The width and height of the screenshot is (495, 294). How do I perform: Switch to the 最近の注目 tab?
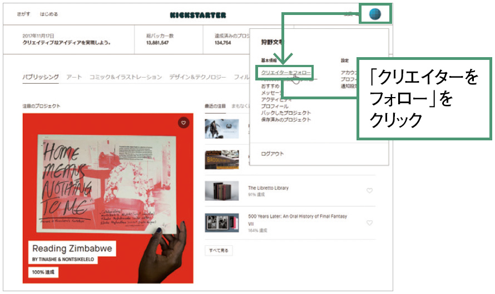point(215,106)
